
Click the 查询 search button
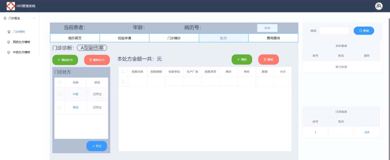(363, 31)
